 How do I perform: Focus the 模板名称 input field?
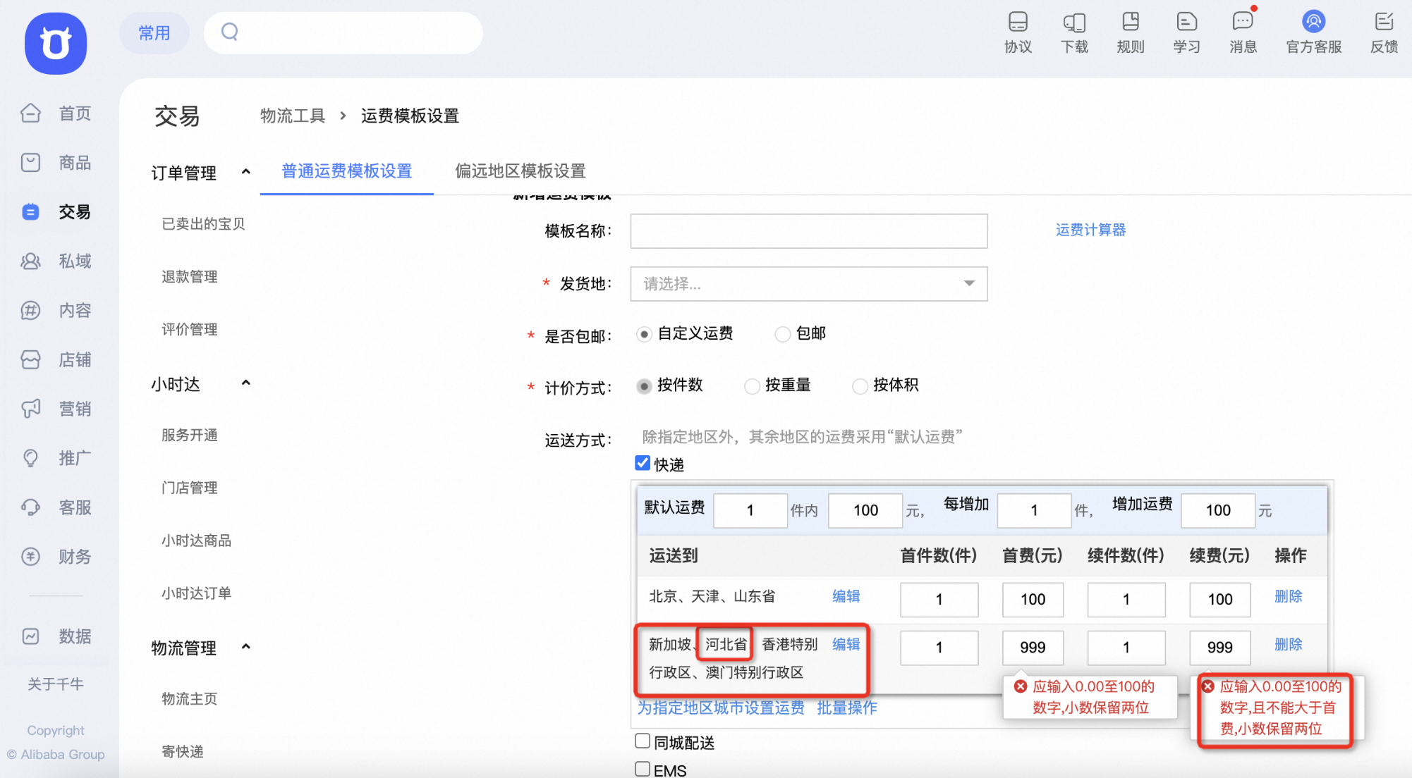click(x=808, y=231)
